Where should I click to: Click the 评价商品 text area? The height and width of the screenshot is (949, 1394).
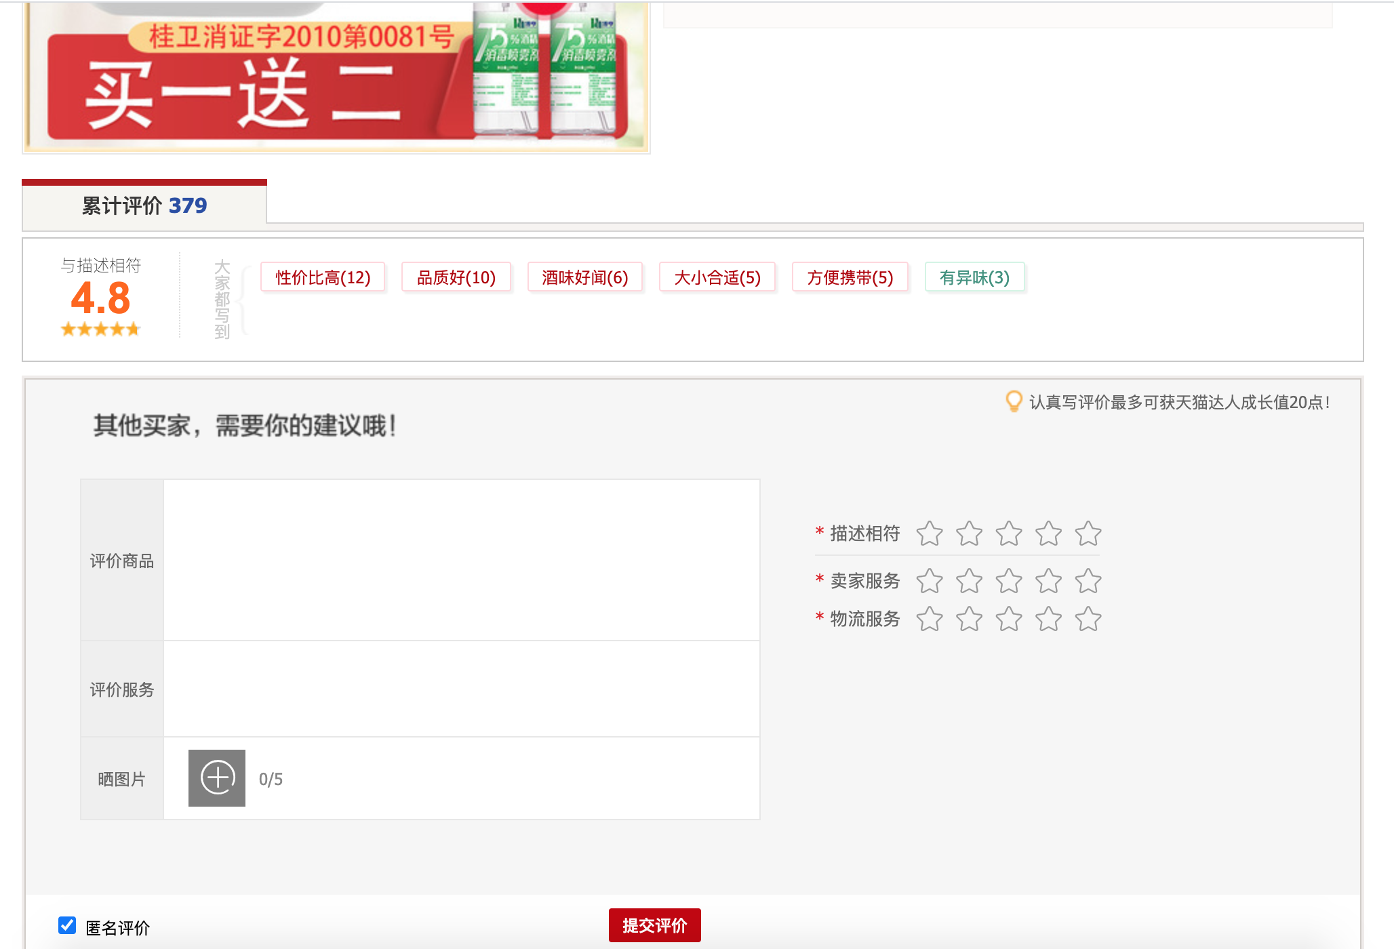pos(461,560)
